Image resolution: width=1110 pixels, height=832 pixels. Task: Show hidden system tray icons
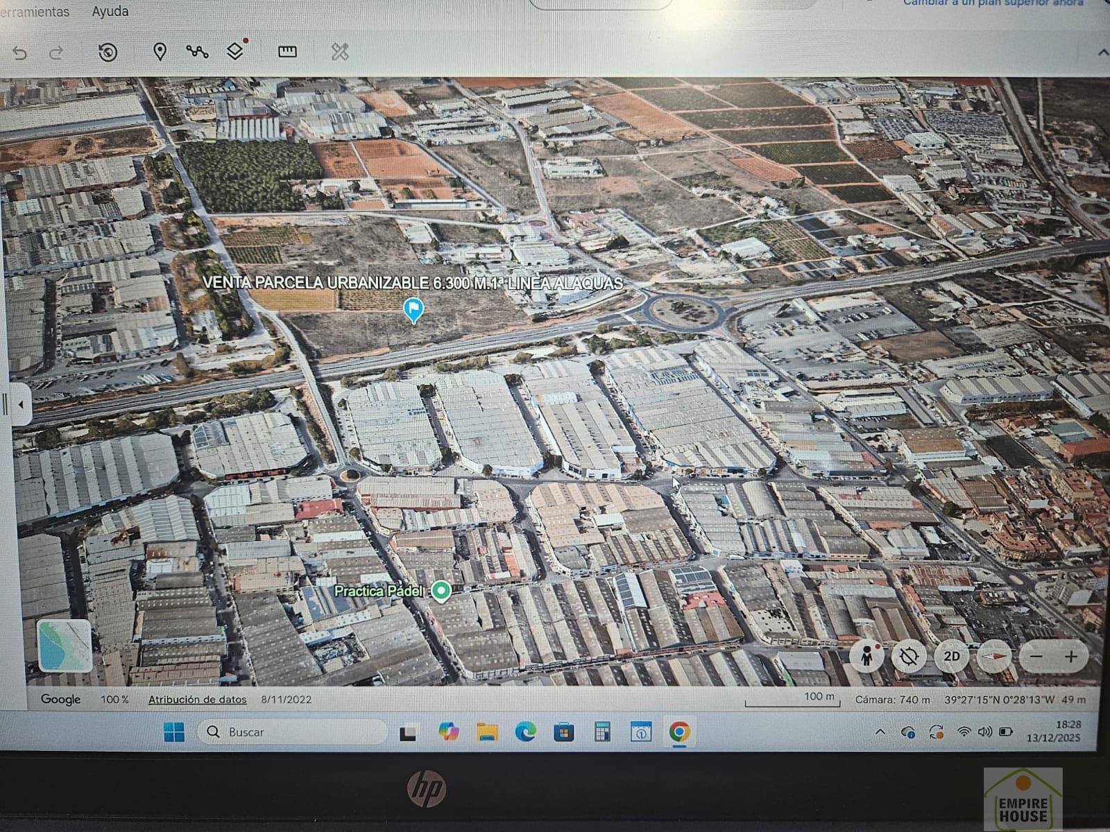point(880,731)
